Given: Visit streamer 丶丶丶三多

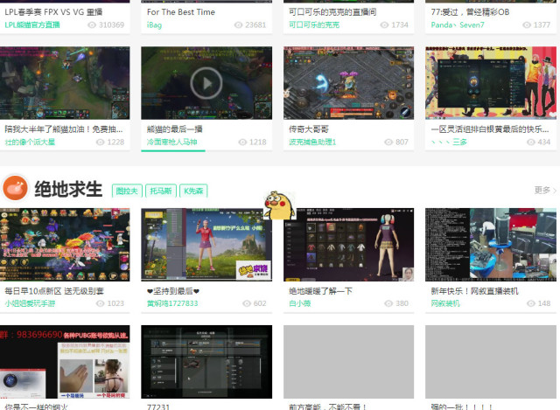Looking at the screenshot, I should coord(449,142).
